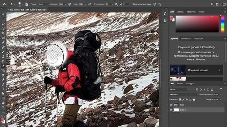Select the Eyedropper tool

3,42
